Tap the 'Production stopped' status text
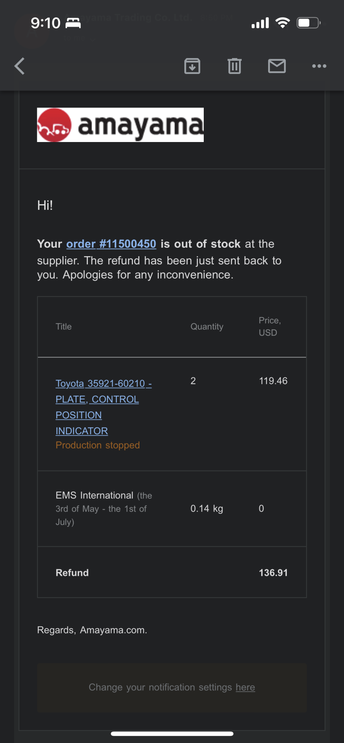344x743 pixels. point(98,445)
